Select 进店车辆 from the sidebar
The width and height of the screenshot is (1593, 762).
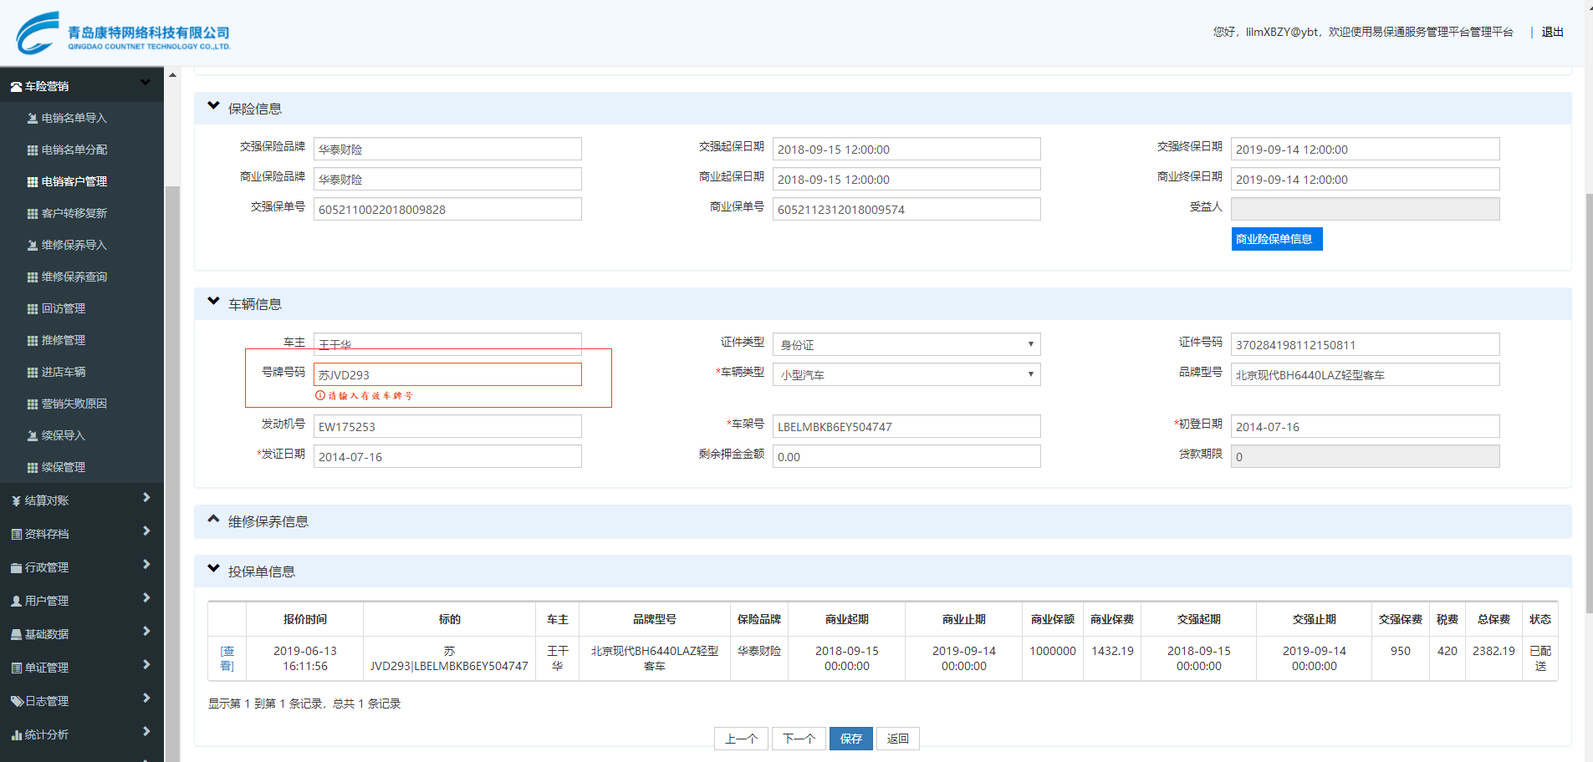pyautogui.click(x=64, y=373)
